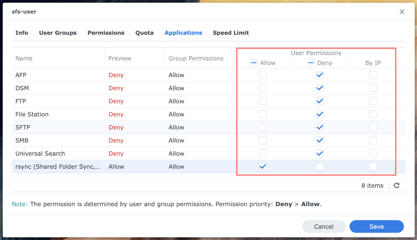
Task: Select the rsync (Shared Folder Sync,... row name
Action: pos(58,167)
